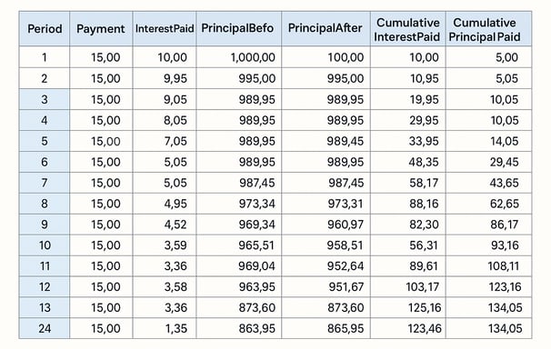Select the PrincipalBefo column header
The image size is (551, 349).
[x=238, y=28]
